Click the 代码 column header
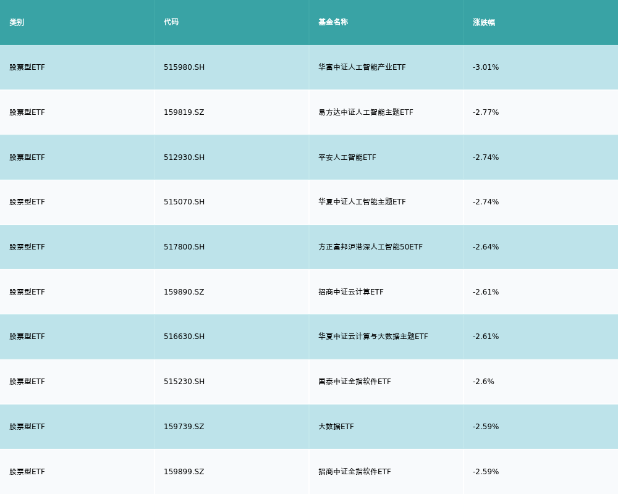This screenshot has width=618, height=494. [x=171, y=22]
